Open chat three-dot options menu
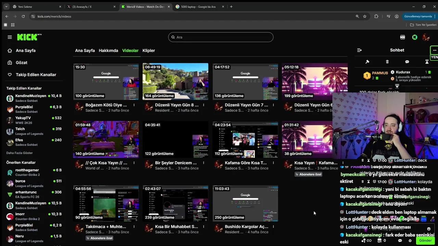Viewport: 438px width, 246px height. [435, 50]
